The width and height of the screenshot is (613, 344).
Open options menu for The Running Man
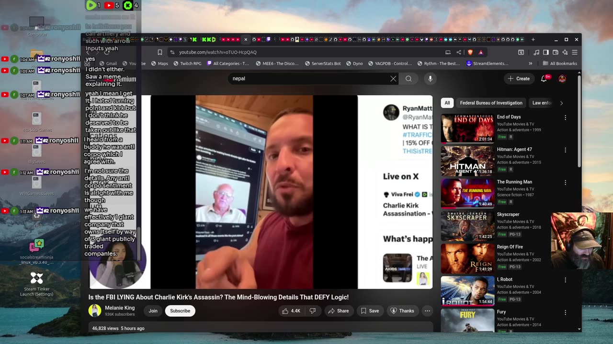click(x=565, y=183)
